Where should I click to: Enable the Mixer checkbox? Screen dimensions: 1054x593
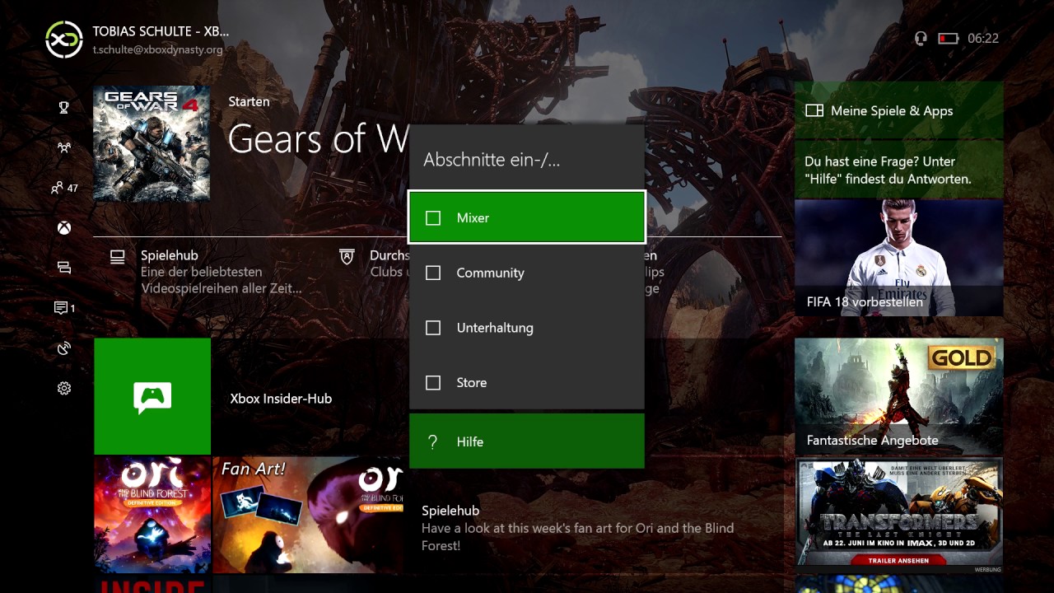point(433,218)
